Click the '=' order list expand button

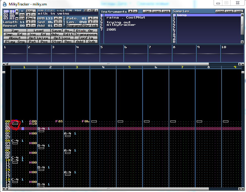point(22,11)
